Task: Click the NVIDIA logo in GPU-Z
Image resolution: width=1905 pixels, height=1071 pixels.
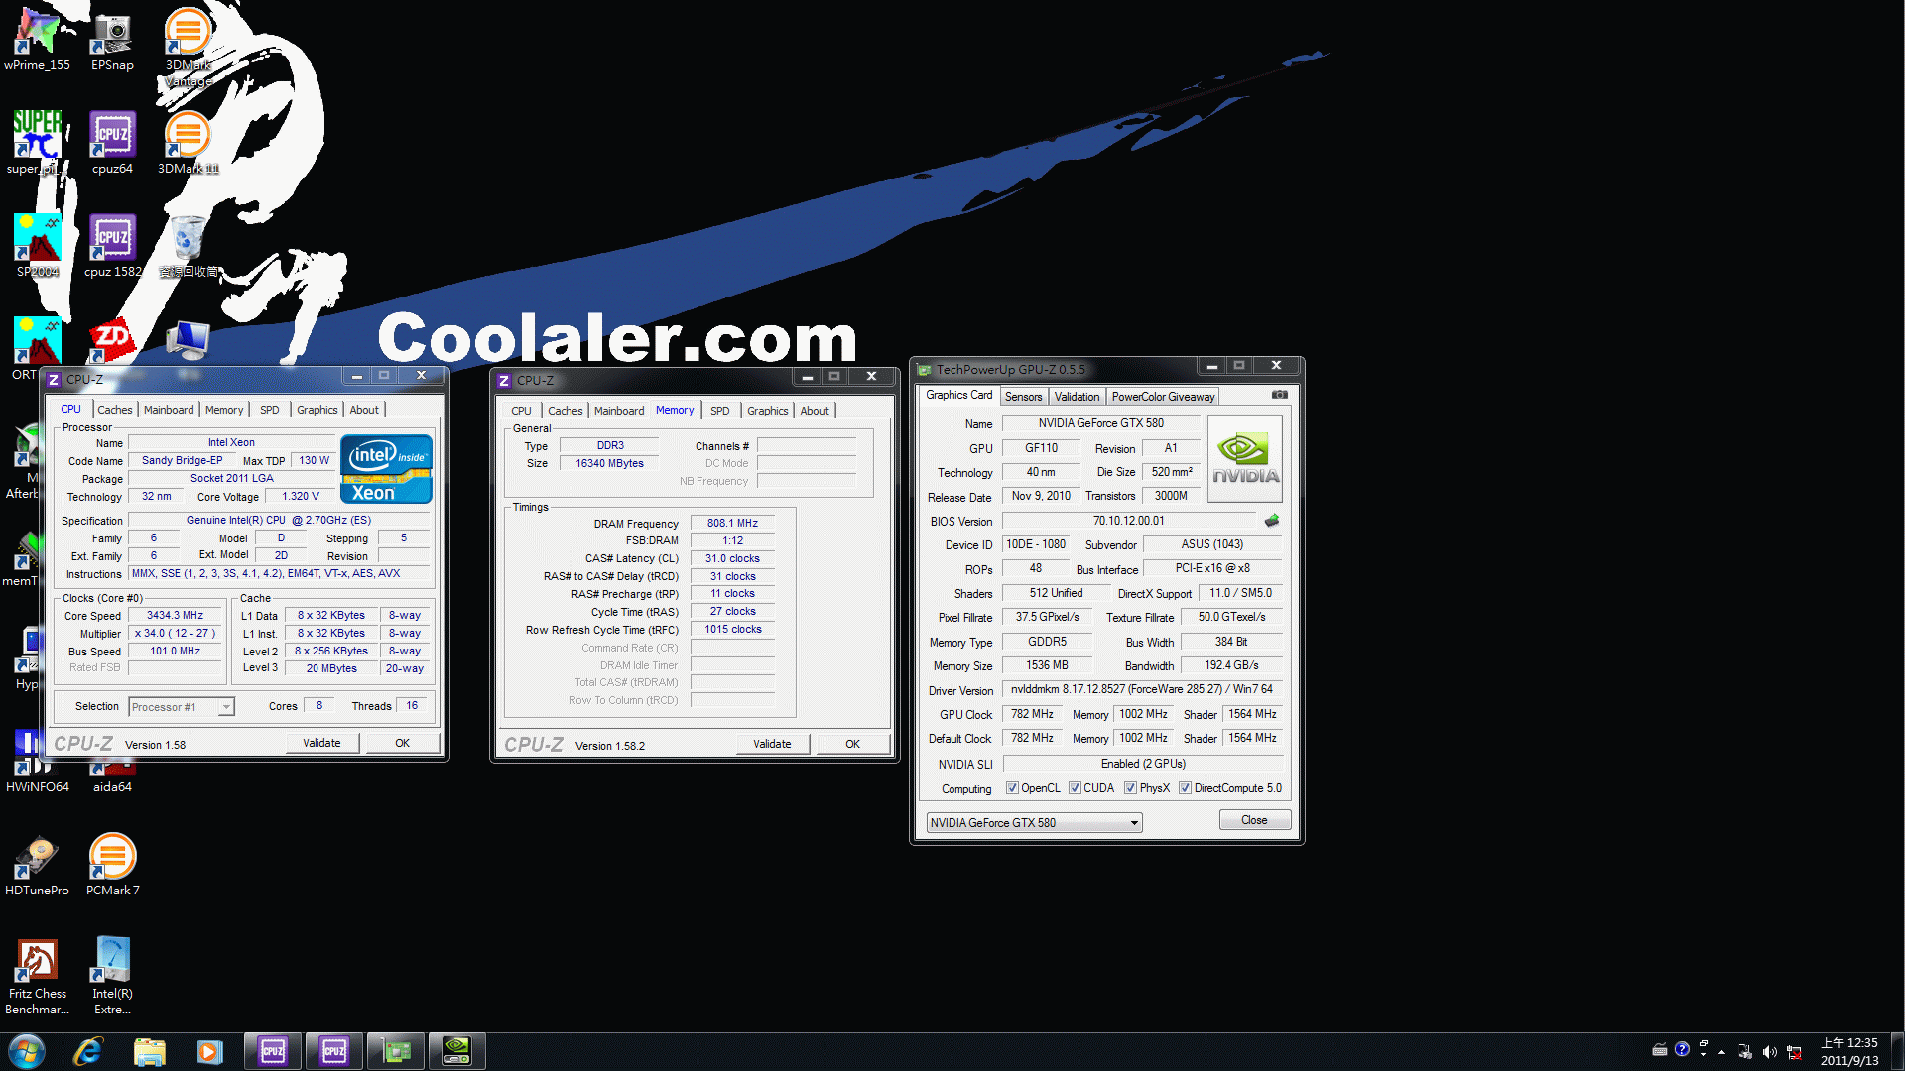Action: point(1244,458)
